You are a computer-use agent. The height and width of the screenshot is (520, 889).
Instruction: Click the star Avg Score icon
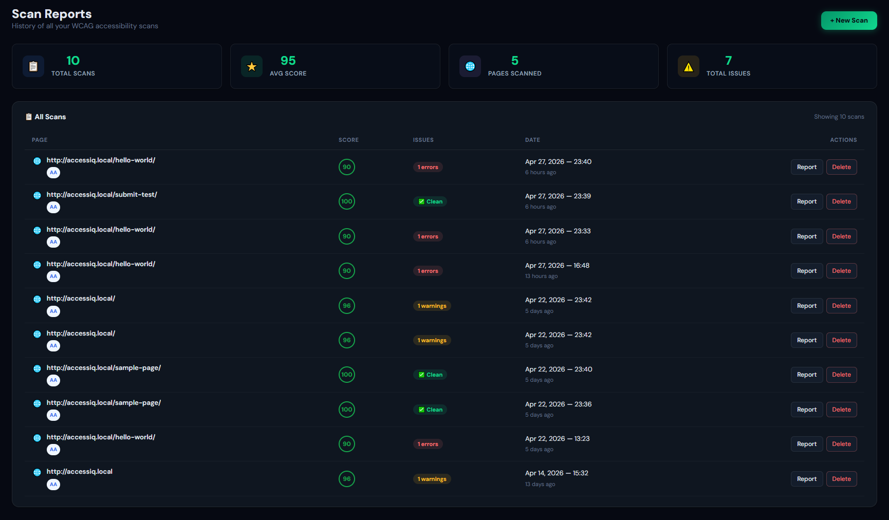(x=252, y=66)
